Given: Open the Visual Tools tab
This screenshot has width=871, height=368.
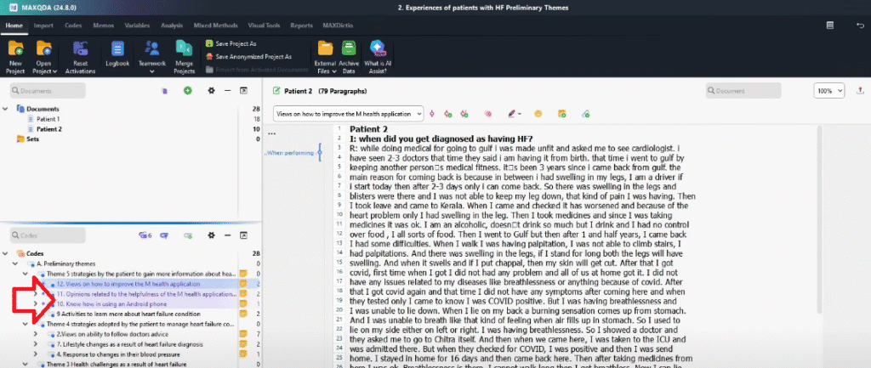Looking at the screenshot, I should pos(264,25).
